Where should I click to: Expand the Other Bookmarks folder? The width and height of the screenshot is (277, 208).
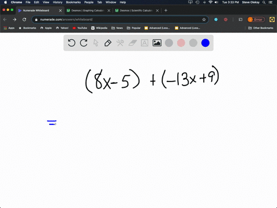tap(261, 28)
